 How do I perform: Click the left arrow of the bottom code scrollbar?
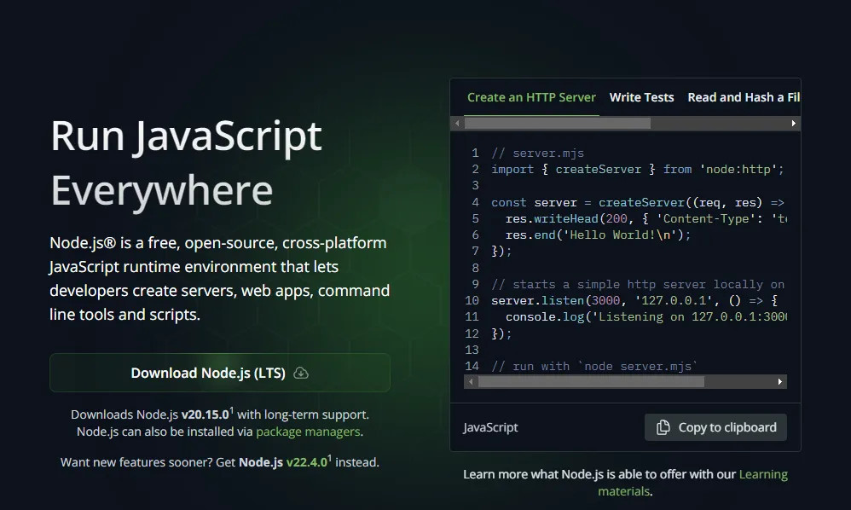(x=470, y=381)
